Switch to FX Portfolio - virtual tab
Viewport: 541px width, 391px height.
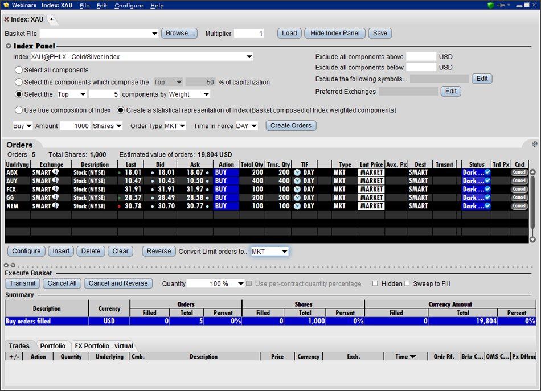coord(104,346)
